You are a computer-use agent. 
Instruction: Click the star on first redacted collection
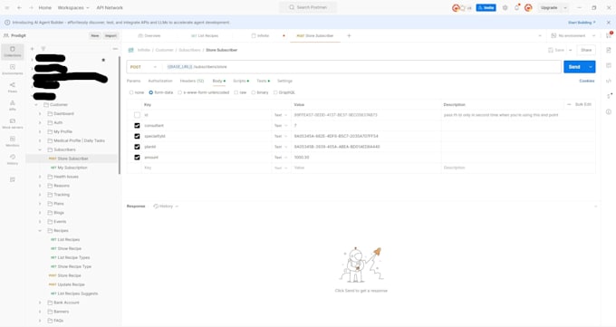[x=103, y=60]
